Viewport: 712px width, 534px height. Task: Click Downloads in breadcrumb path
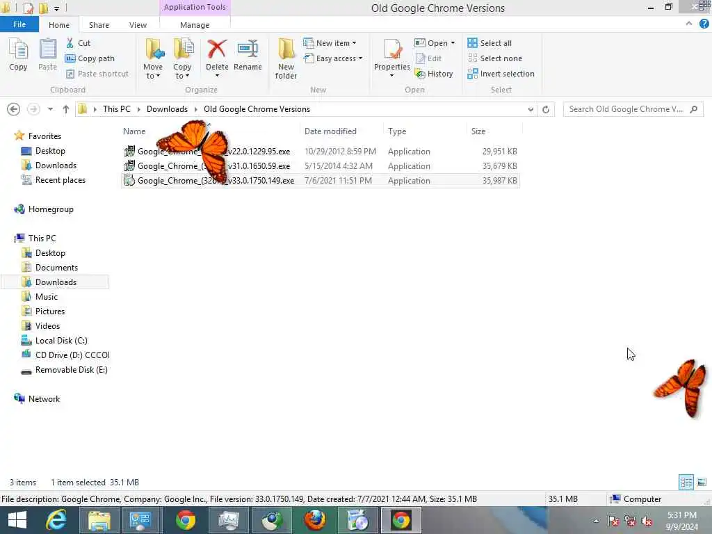pos(167,109)
